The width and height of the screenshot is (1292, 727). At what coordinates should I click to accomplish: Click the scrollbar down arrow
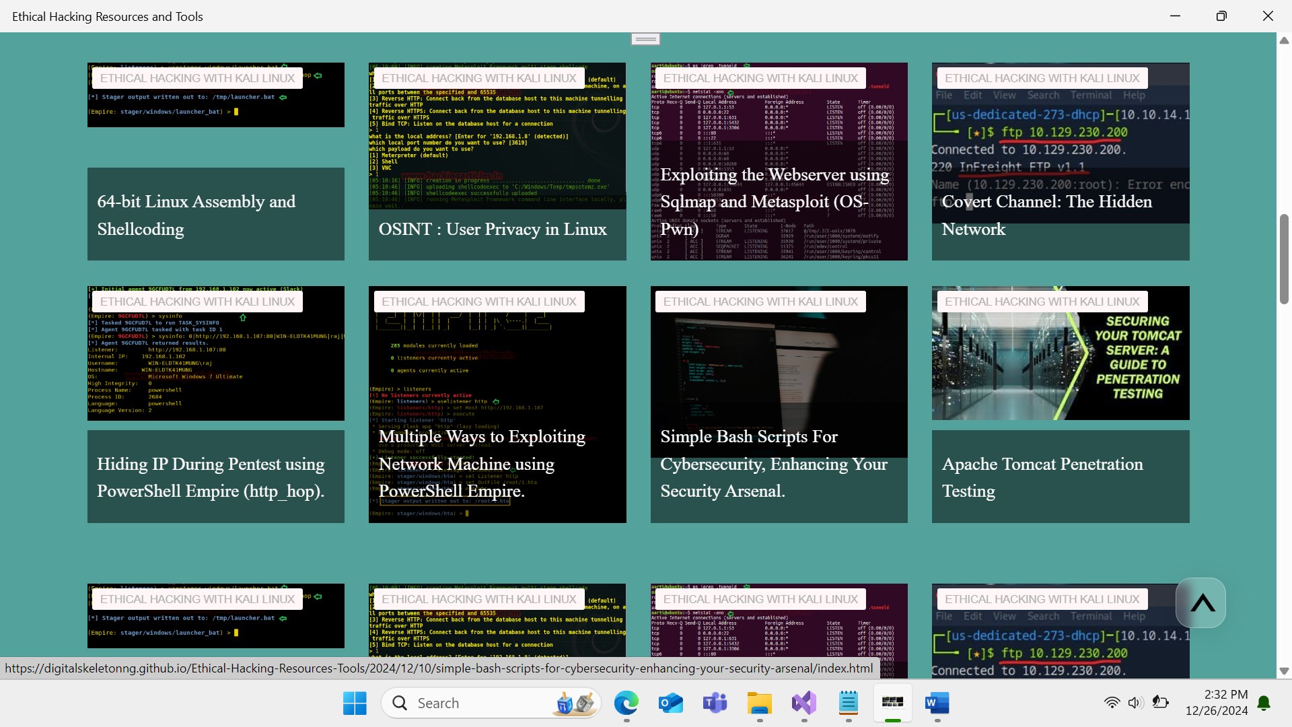tap(1284, 671)
